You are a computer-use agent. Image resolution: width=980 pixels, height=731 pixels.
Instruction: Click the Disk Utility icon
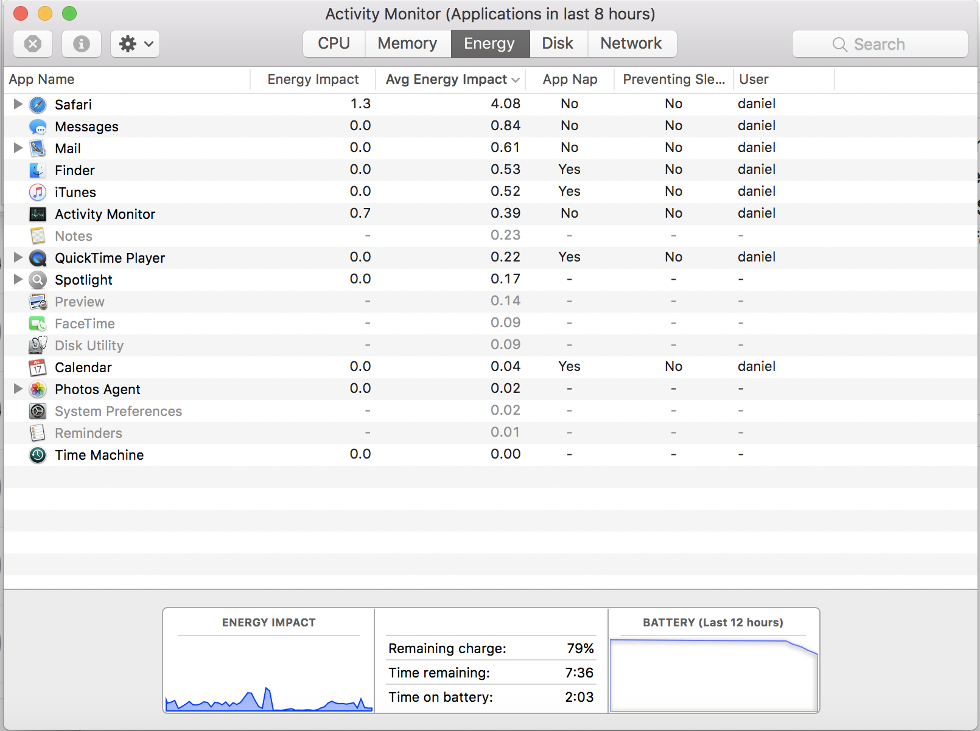point(38,345)
